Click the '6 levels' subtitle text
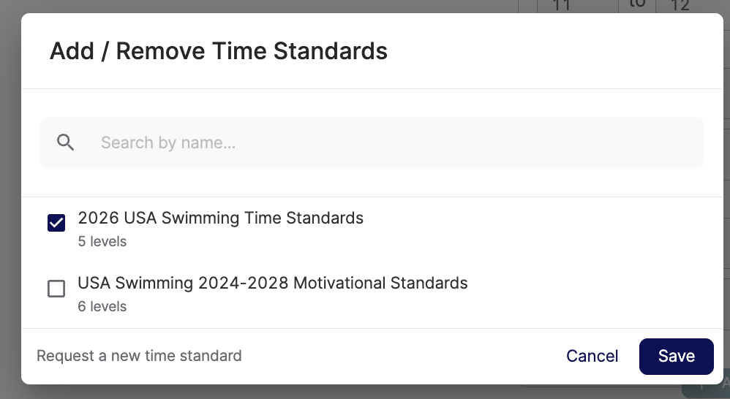This screenshot has width=730, height=399. (102, 306)
